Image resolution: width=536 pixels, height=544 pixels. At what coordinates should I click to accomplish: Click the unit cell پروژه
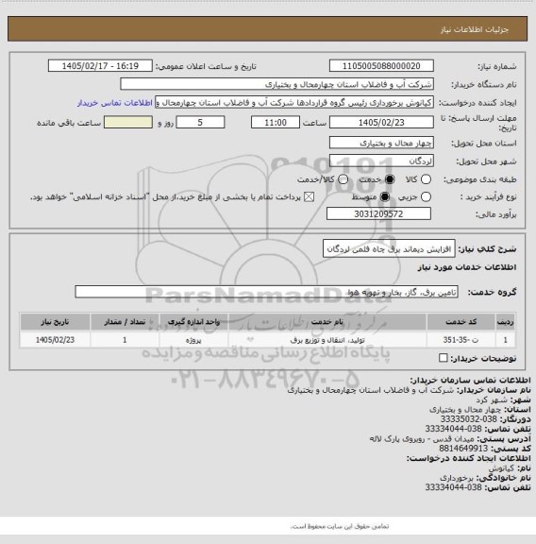tap(193, 340)
